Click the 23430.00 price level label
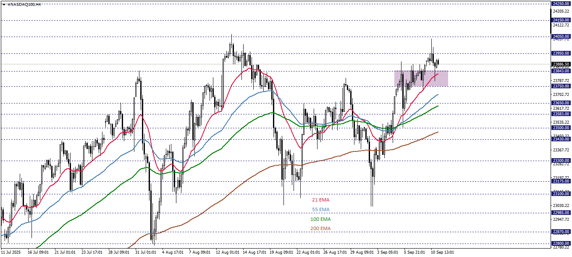The width and height of the screenshot is (572, 257). [561, 139]
